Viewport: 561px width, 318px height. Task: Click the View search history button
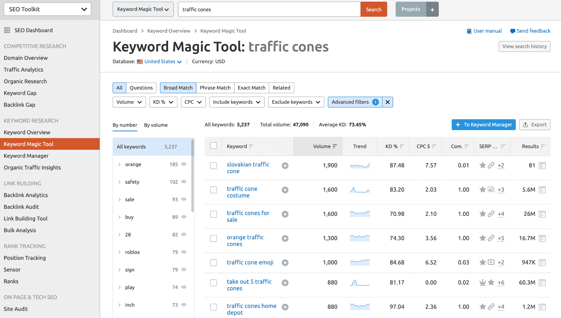coord(524,46)
